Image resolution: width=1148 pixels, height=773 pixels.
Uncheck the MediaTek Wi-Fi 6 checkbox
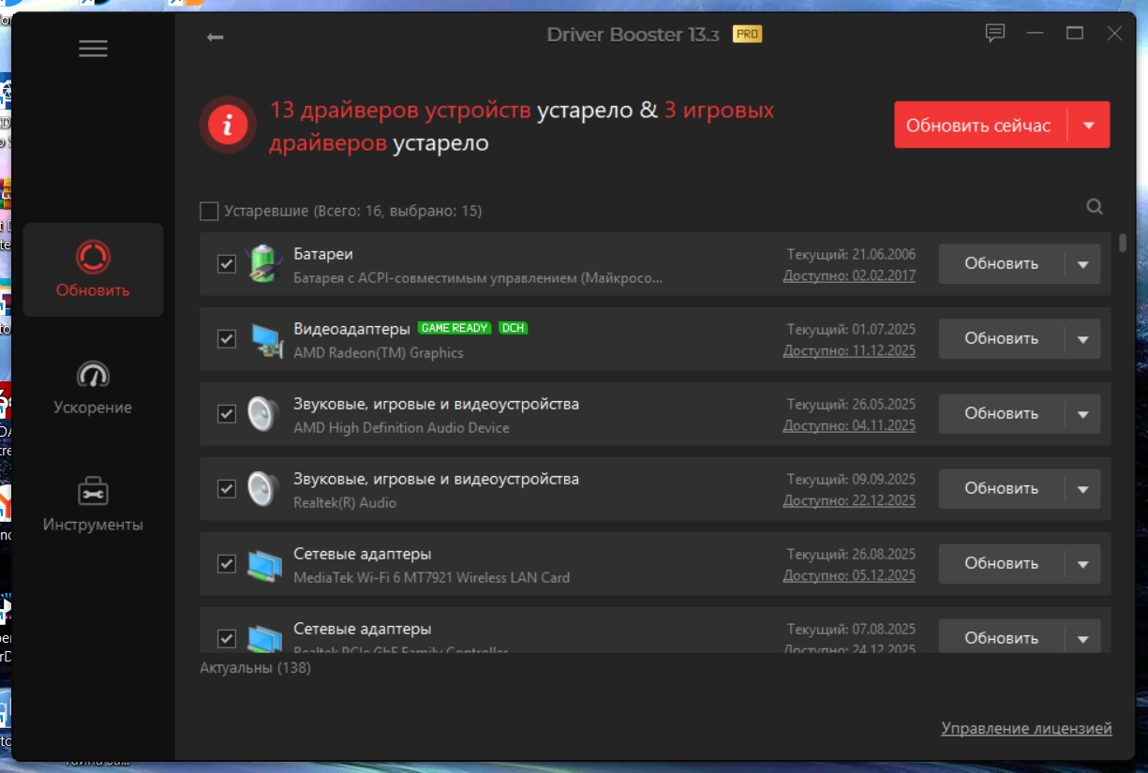tap(226, 563)
